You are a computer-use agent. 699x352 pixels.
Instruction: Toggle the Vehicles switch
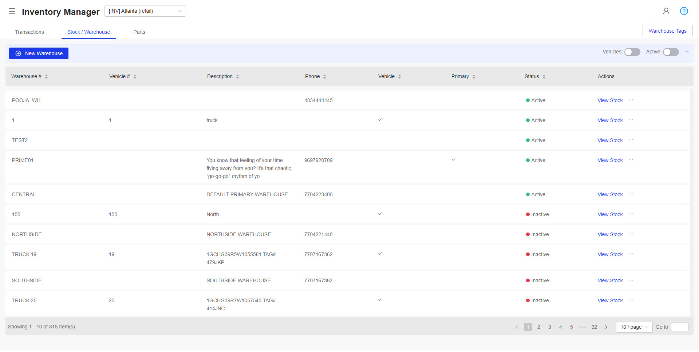coord(632,52)
